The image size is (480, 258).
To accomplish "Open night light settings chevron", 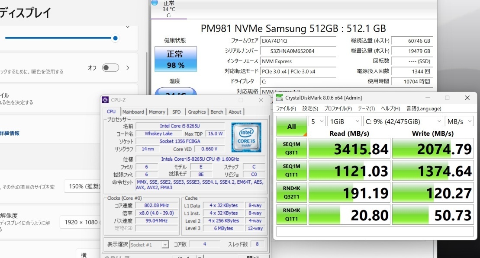I will point(128,67).
